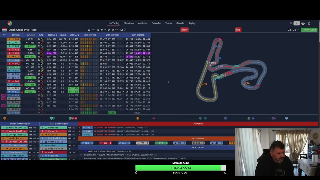Click the green TRACK CLEAR status button

coord(309,30)
